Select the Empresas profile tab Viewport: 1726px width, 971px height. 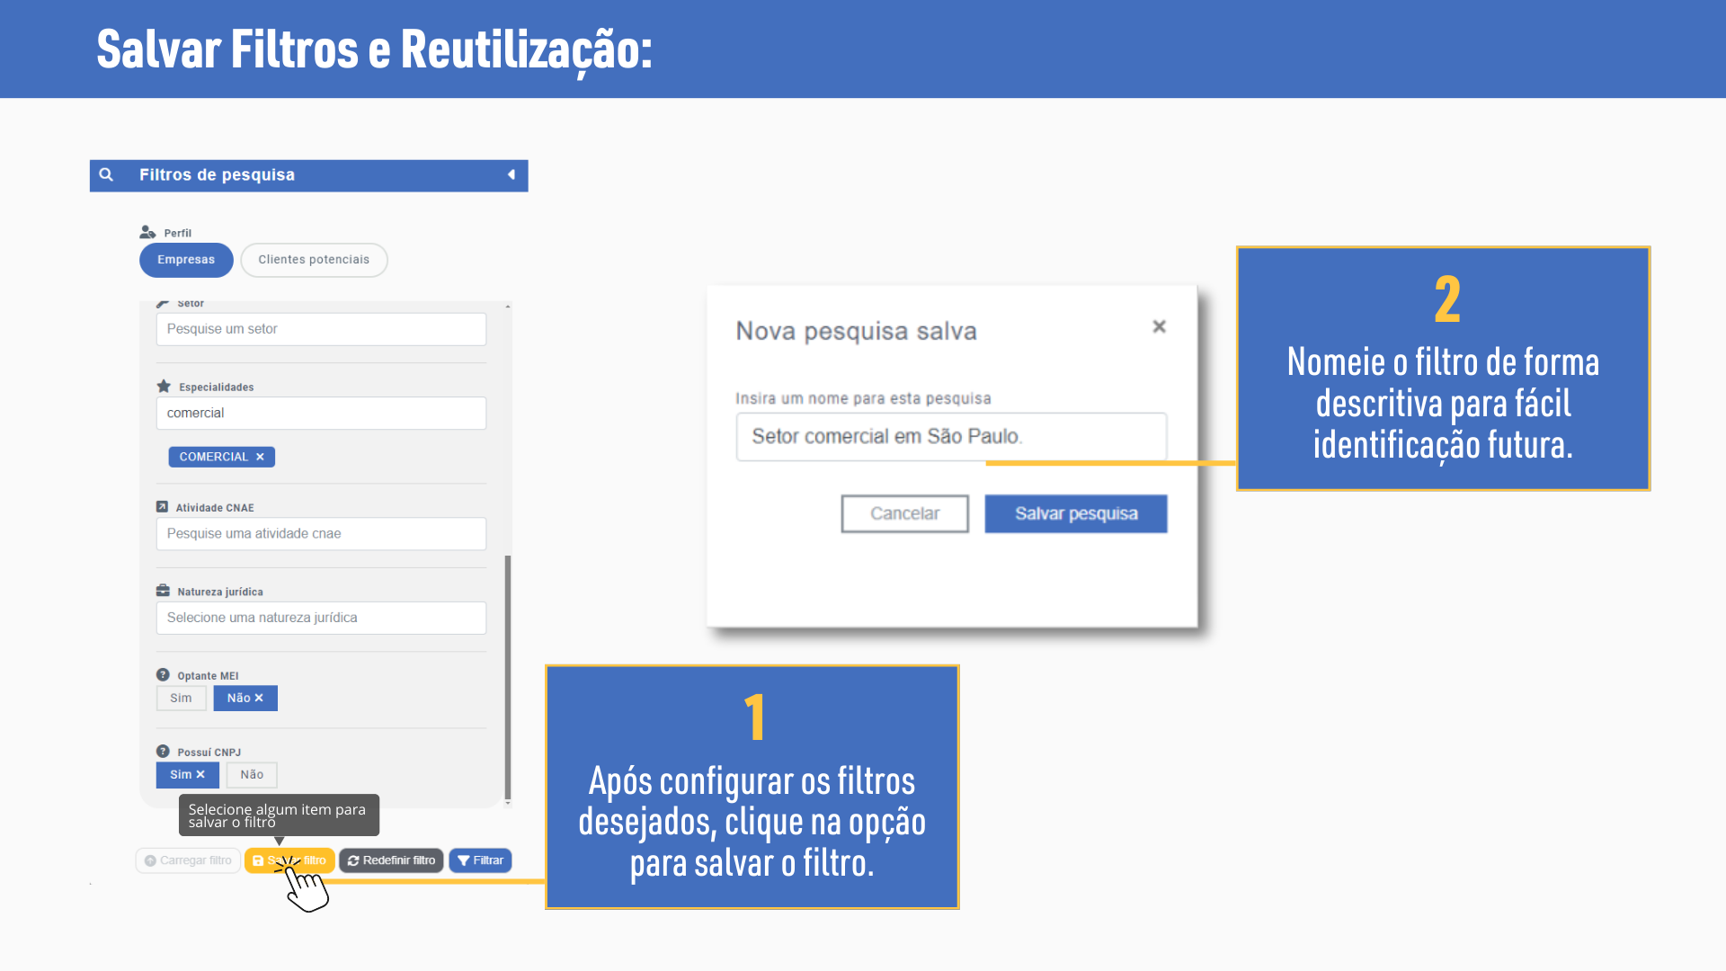[x=186, y=260]
